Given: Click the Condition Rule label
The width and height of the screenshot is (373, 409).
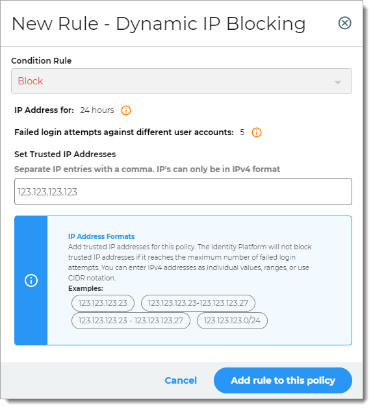Looking at the screenshot, I should click(41, 61).
